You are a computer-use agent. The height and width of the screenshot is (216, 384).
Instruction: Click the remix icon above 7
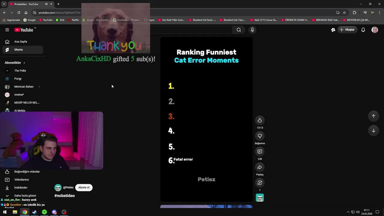coord(260,183)
